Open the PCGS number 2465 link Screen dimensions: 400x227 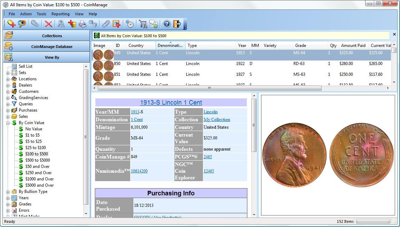pos(207,157)
